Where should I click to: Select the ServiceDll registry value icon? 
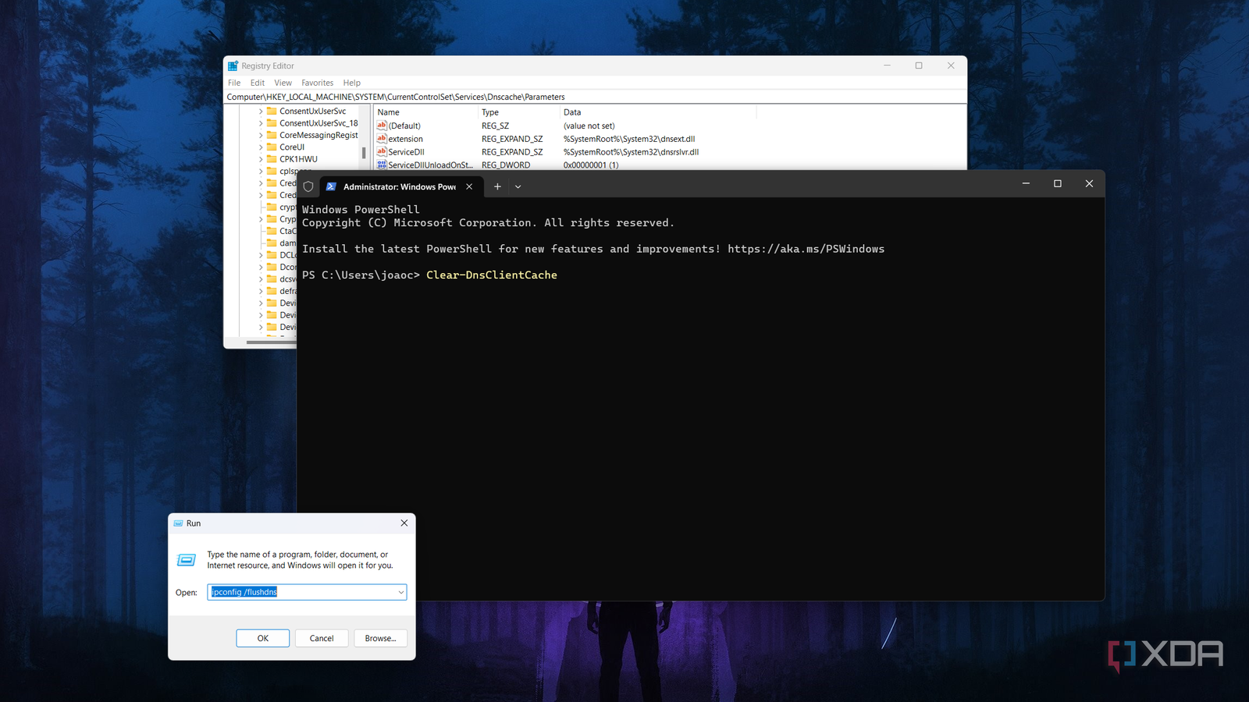click(382, 152)
